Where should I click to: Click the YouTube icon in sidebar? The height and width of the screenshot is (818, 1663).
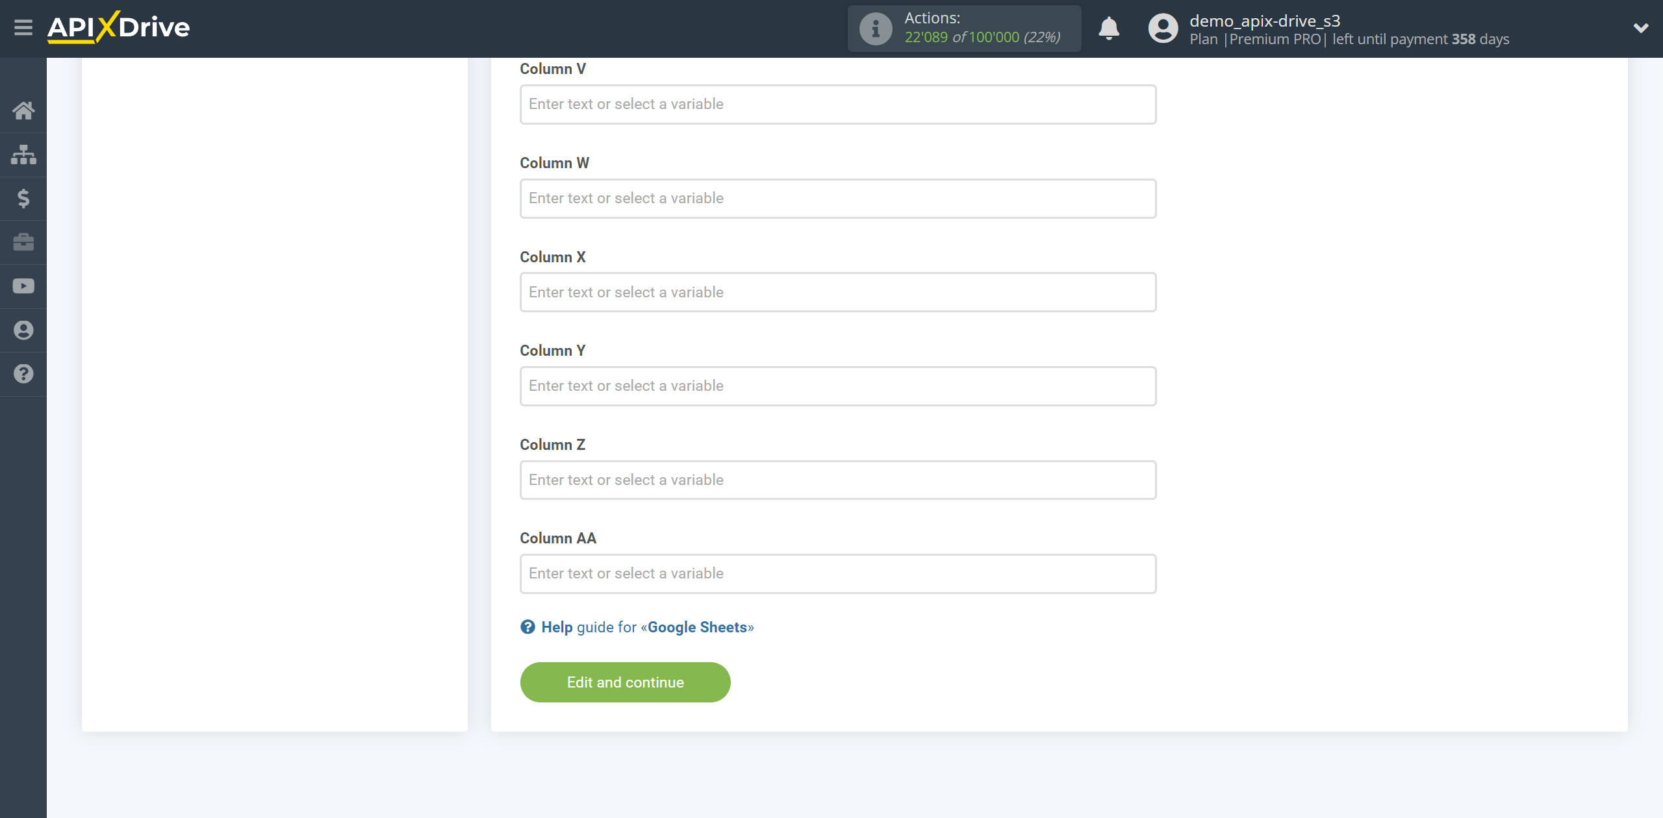tap(23, 285)
